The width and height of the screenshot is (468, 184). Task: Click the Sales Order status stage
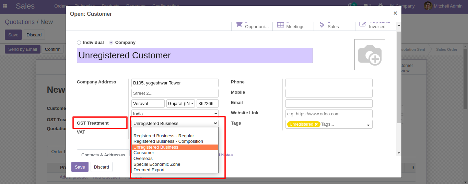pyautogui.click(x=446, y=49)
